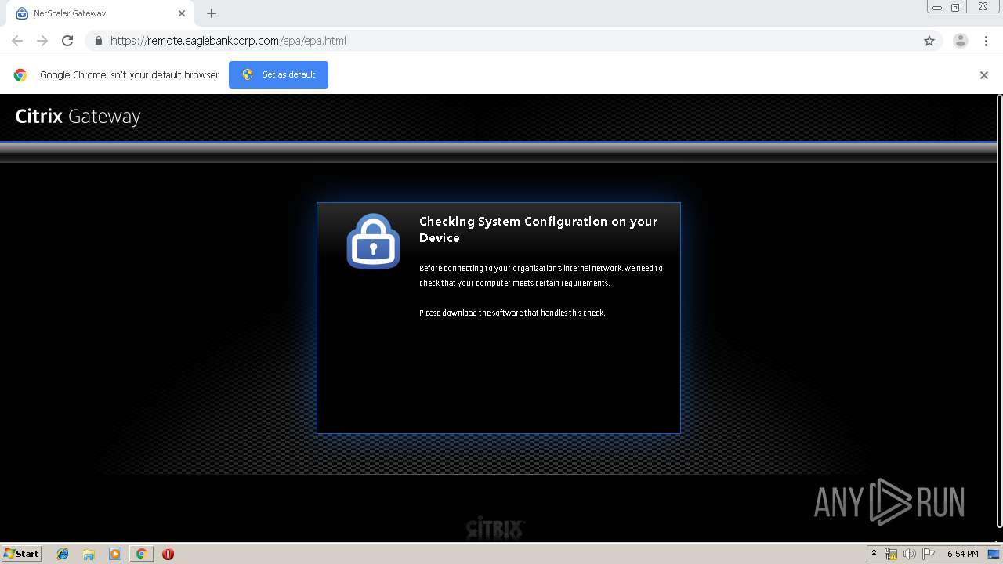This screenshot has height=564, width=1003.
Task: Click the Citrix logo at page bottom
Action: click(x=495, y=528)
